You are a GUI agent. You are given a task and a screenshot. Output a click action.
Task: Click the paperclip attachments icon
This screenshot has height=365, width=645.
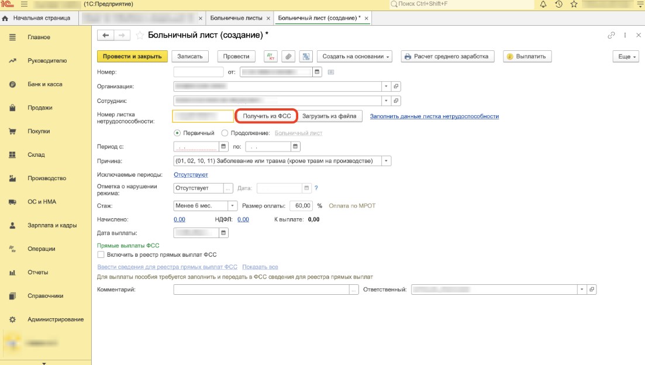tap(288, 57)
